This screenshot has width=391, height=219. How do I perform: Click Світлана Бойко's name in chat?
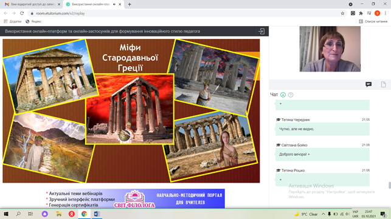point(294,145)
